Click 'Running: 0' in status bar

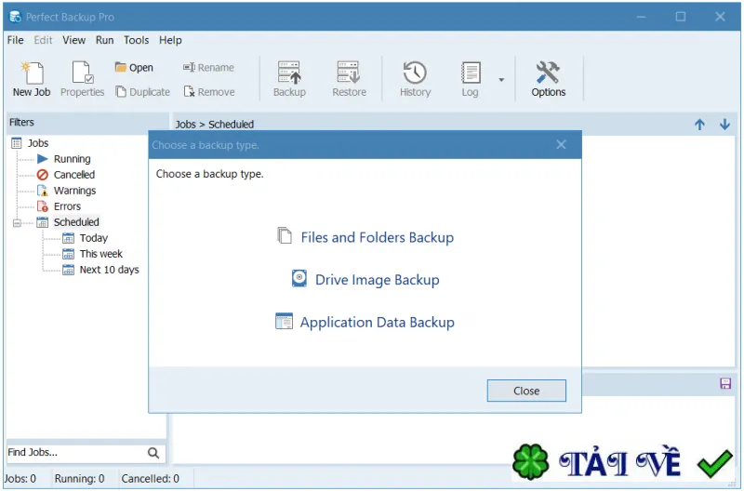pos(79,478)
